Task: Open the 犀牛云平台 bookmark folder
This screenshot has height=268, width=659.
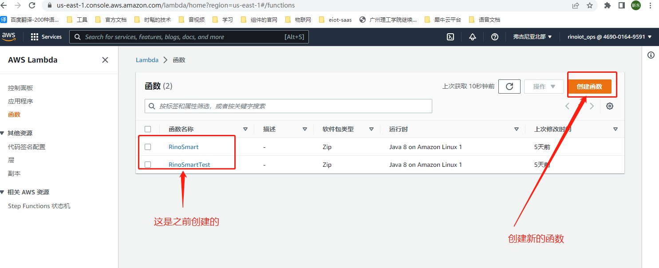Action: pyautogui.click(x=443, y=20)
